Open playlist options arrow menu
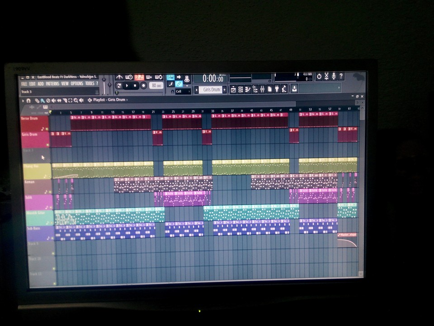 (x=23, y=101)
